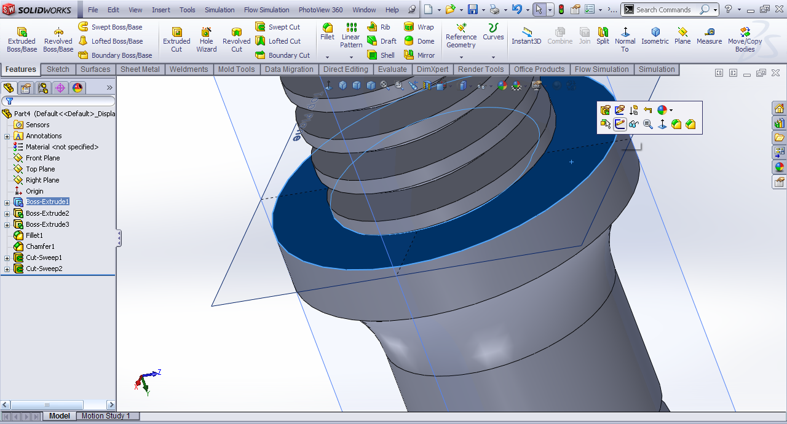The width and height of the screenshot is (787, 424).
Task: Choose the Isometric view icon
Action: point(655,36)
